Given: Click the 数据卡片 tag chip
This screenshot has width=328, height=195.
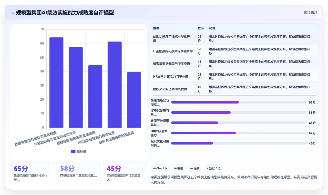Looking at the screenshot, I should pyautogui.click(x=213, y=168).
